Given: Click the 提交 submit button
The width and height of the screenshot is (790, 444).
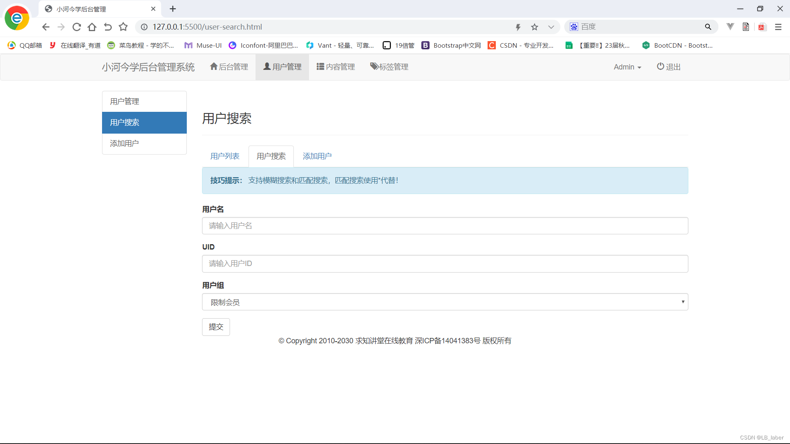Looking at the screenshot, I should (216, 327).
